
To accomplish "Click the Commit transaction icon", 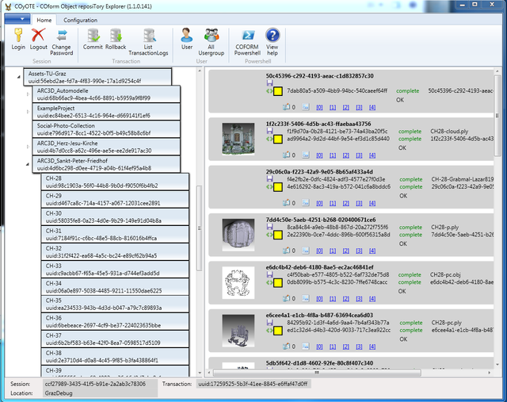I will coord(93,36).
